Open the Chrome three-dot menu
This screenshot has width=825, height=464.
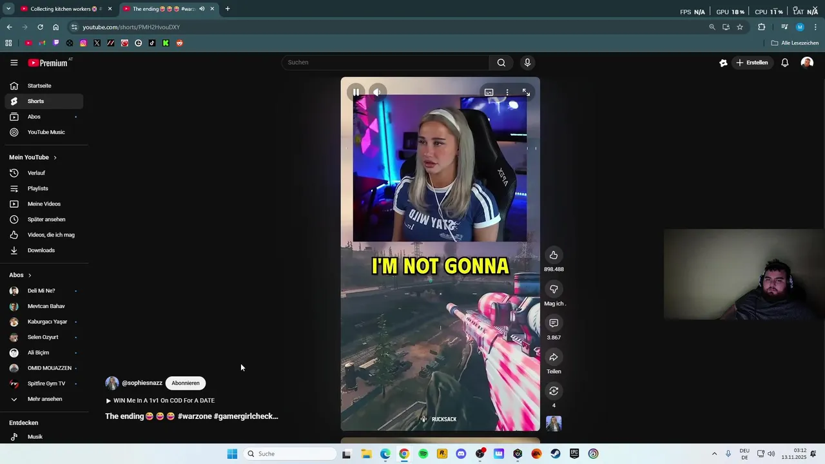point(815,27)
